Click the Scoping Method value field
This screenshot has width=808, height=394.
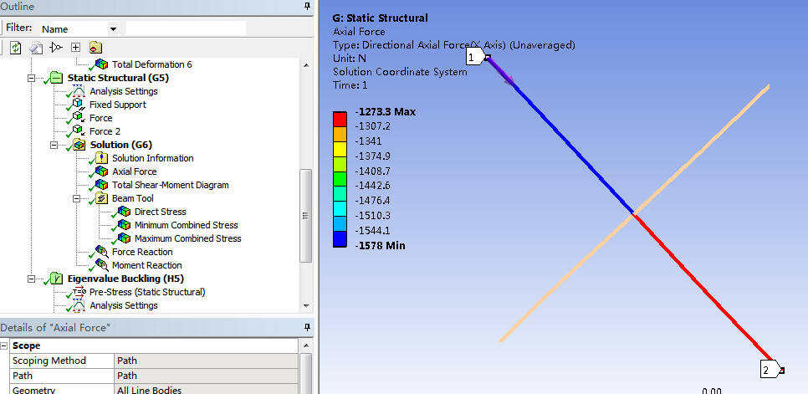click(x=205, y=361)
